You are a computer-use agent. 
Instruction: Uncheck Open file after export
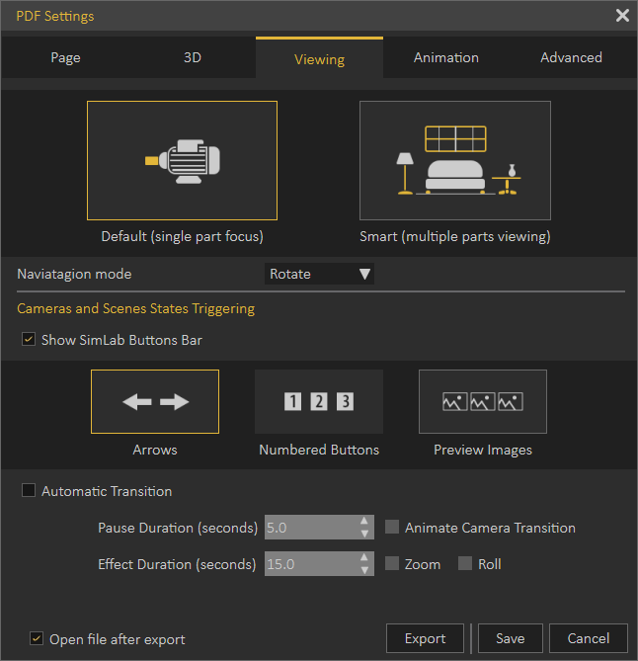click(x=37, y=638)
